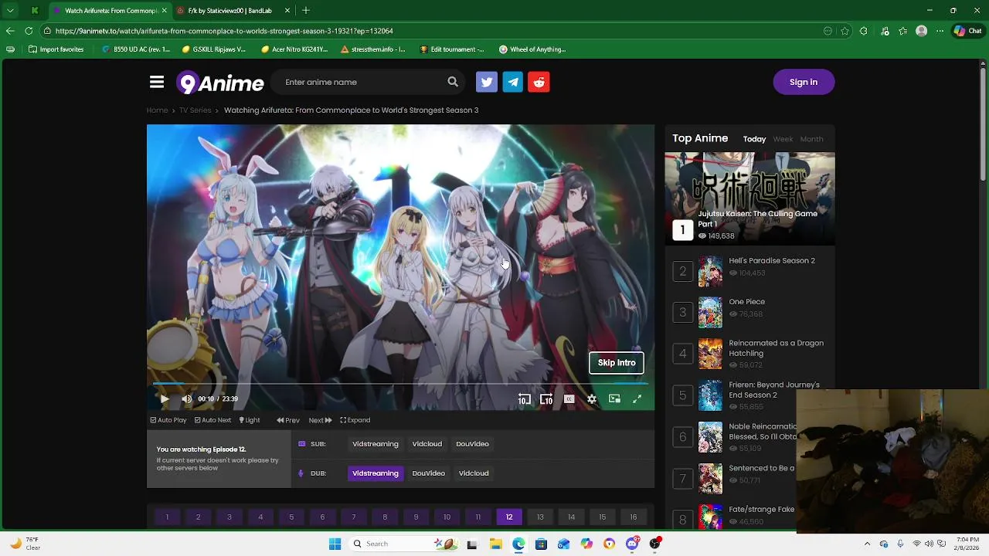Open the One Piece link

point(747,302)
